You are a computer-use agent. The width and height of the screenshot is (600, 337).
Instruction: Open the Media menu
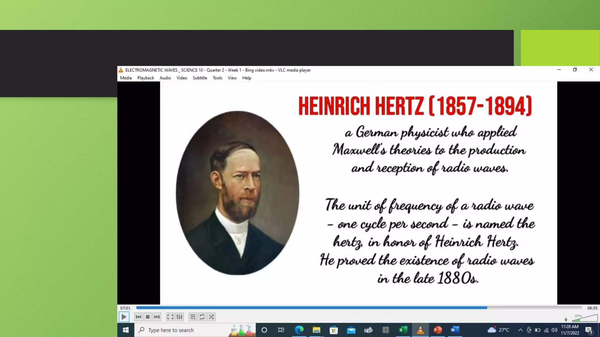click(126, 78)
